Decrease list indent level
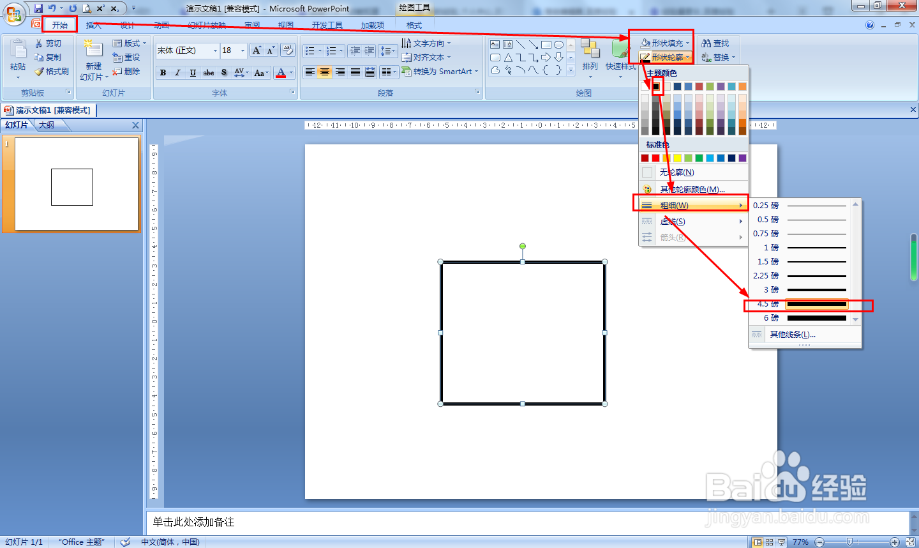Screen dimensions: 919x548 point(355,51)
